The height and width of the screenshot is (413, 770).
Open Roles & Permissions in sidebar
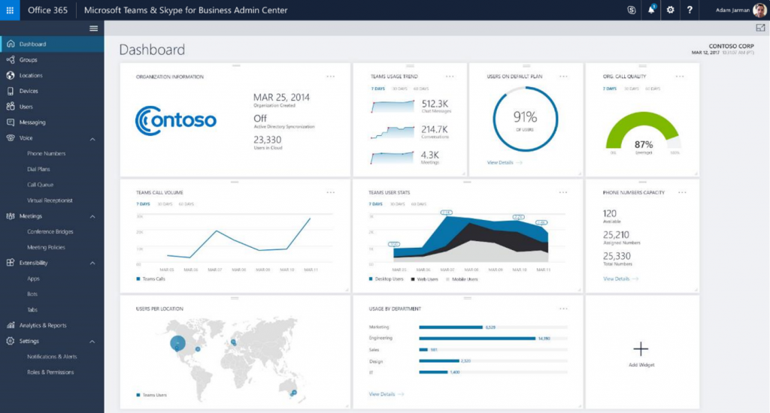pyautogui.click(x=50, y=372)
